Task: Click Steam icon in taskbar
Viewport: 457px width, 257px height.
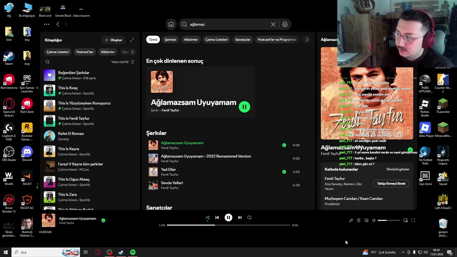Action: 121,252
